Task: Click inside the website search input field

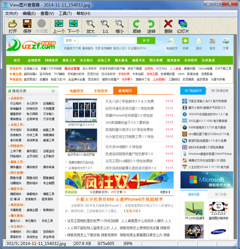Action: (107, 41)
